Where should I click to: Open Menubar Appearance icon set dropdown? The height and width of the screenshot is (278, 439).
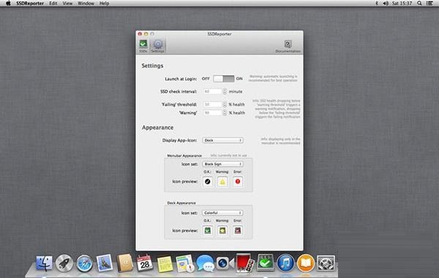pyautogui.click(x=222, y=164)
